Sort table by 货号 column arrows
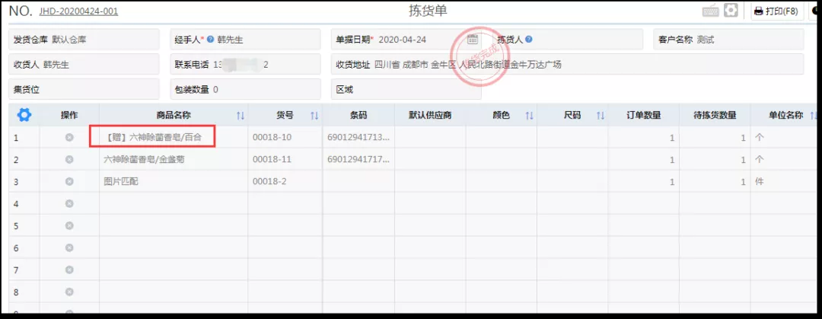822x319 pixels. (x=314, y=116)
